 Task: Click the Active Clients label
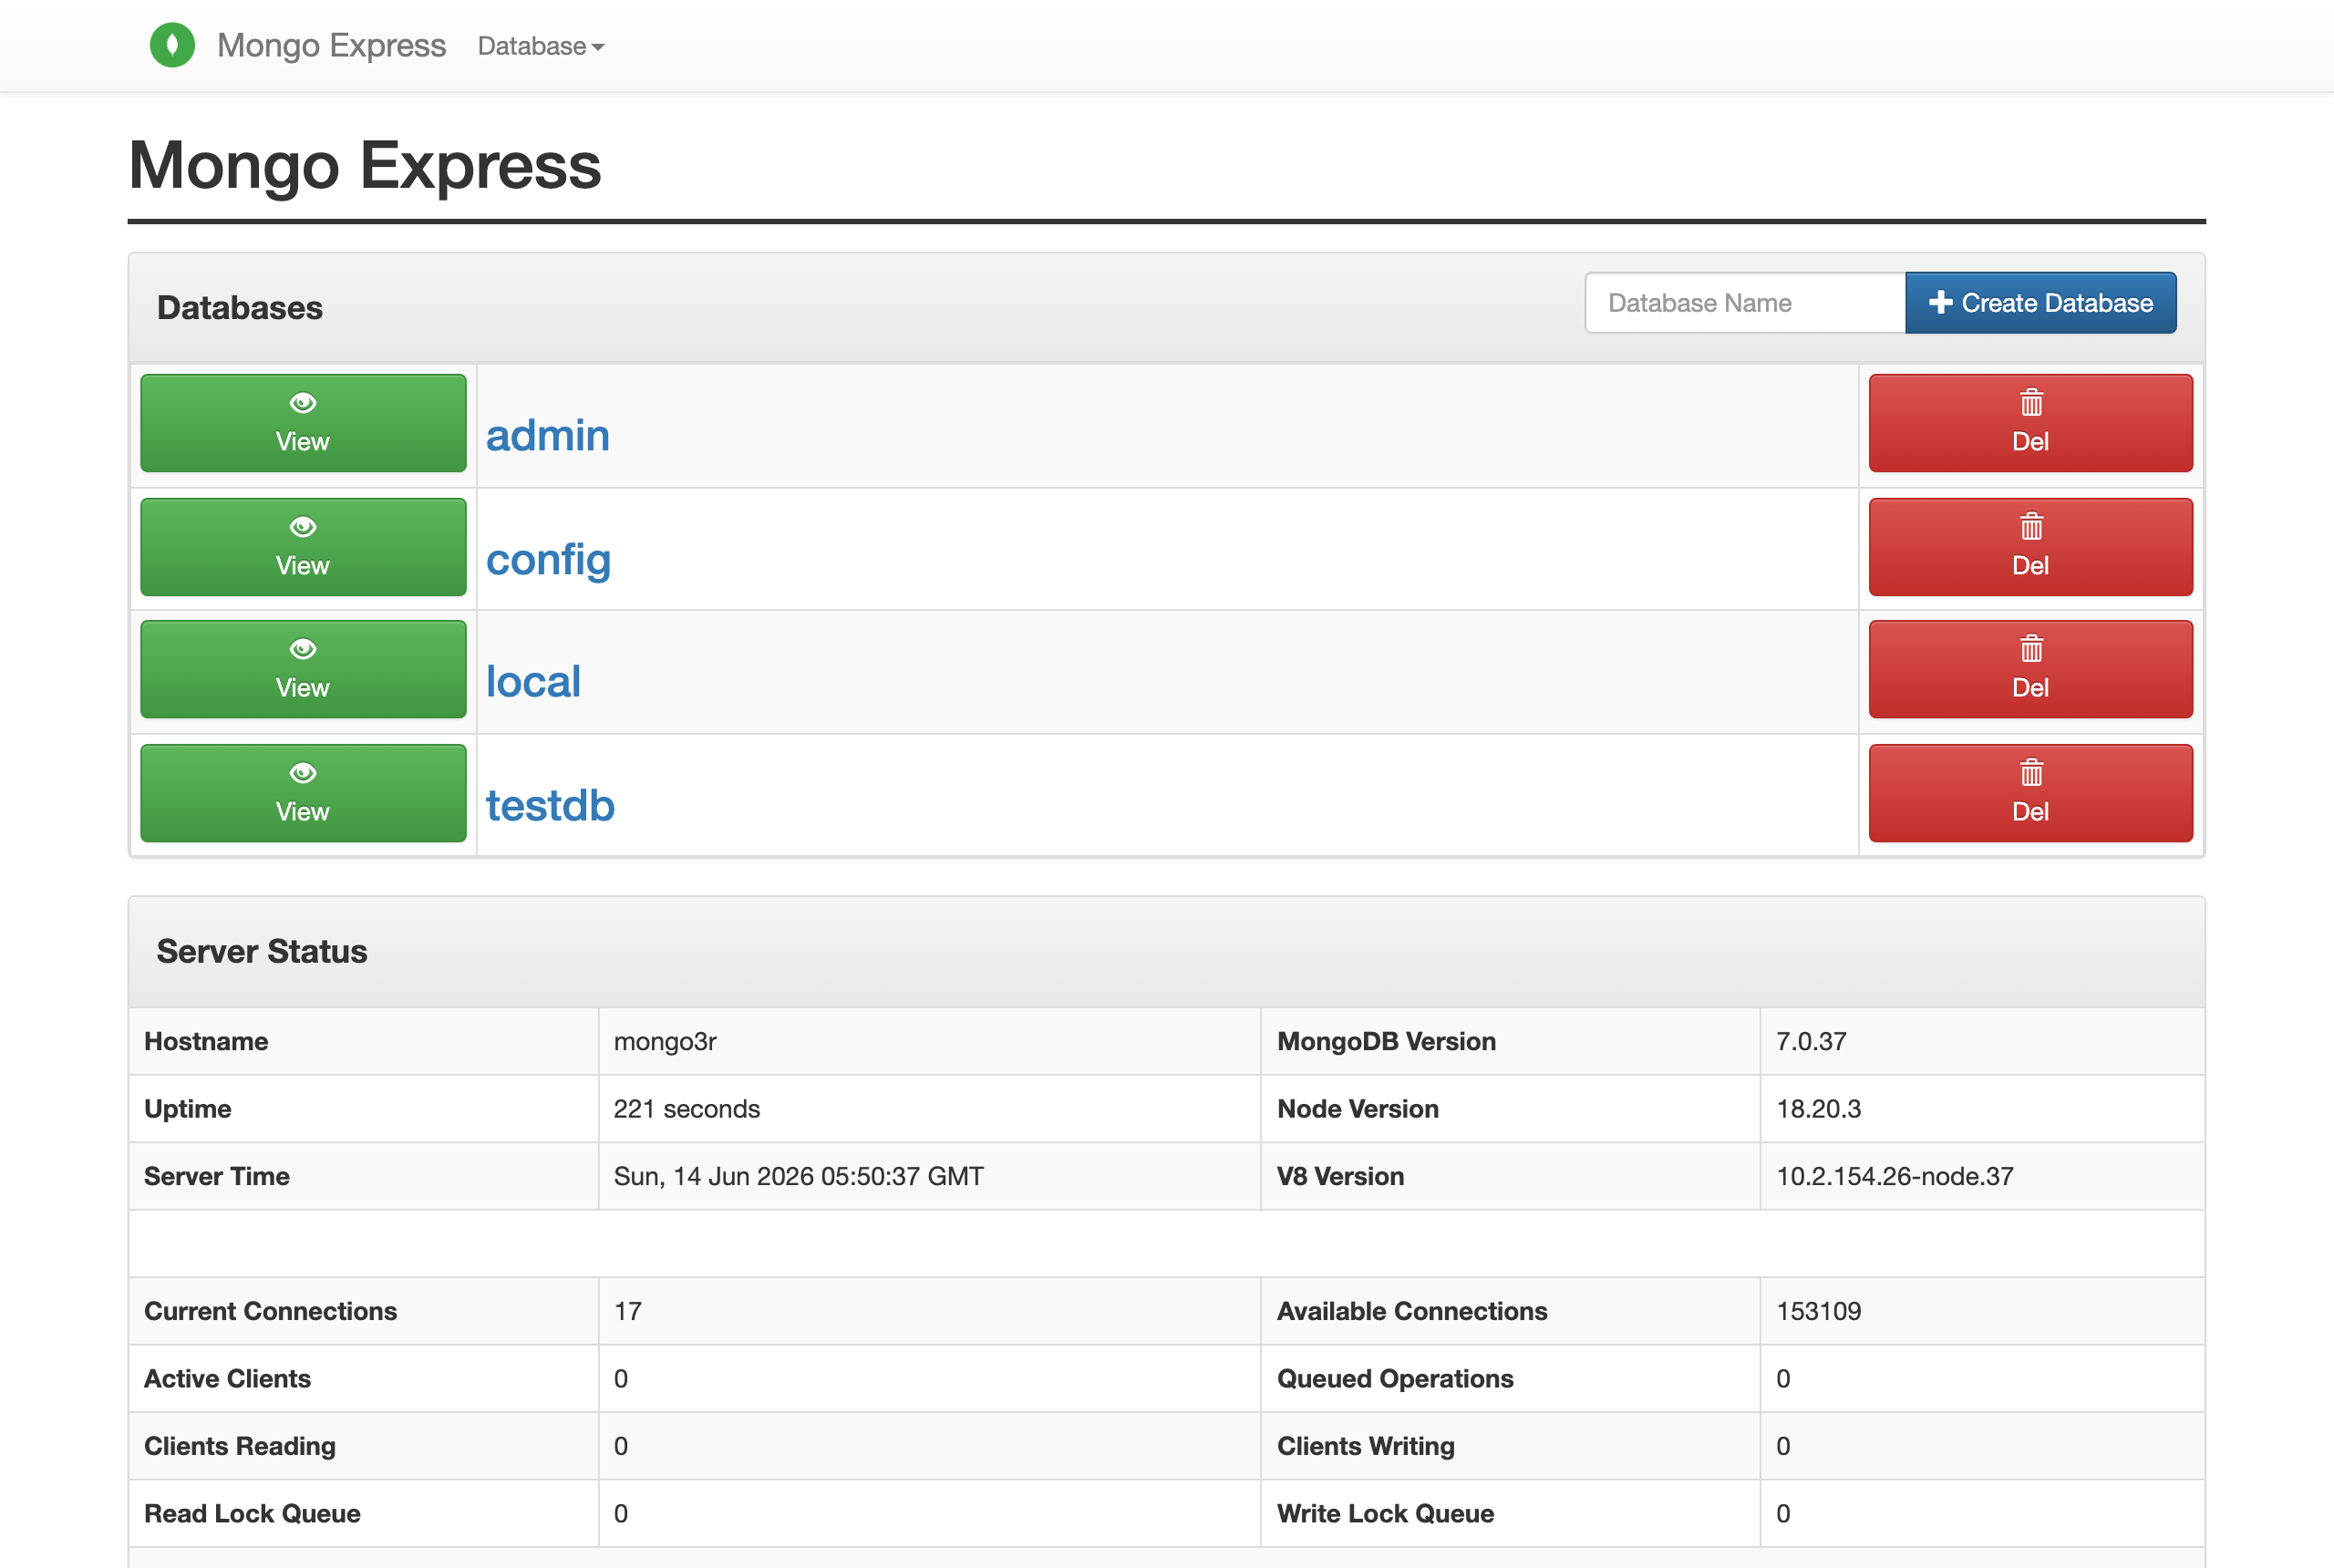click(227, 1379)
